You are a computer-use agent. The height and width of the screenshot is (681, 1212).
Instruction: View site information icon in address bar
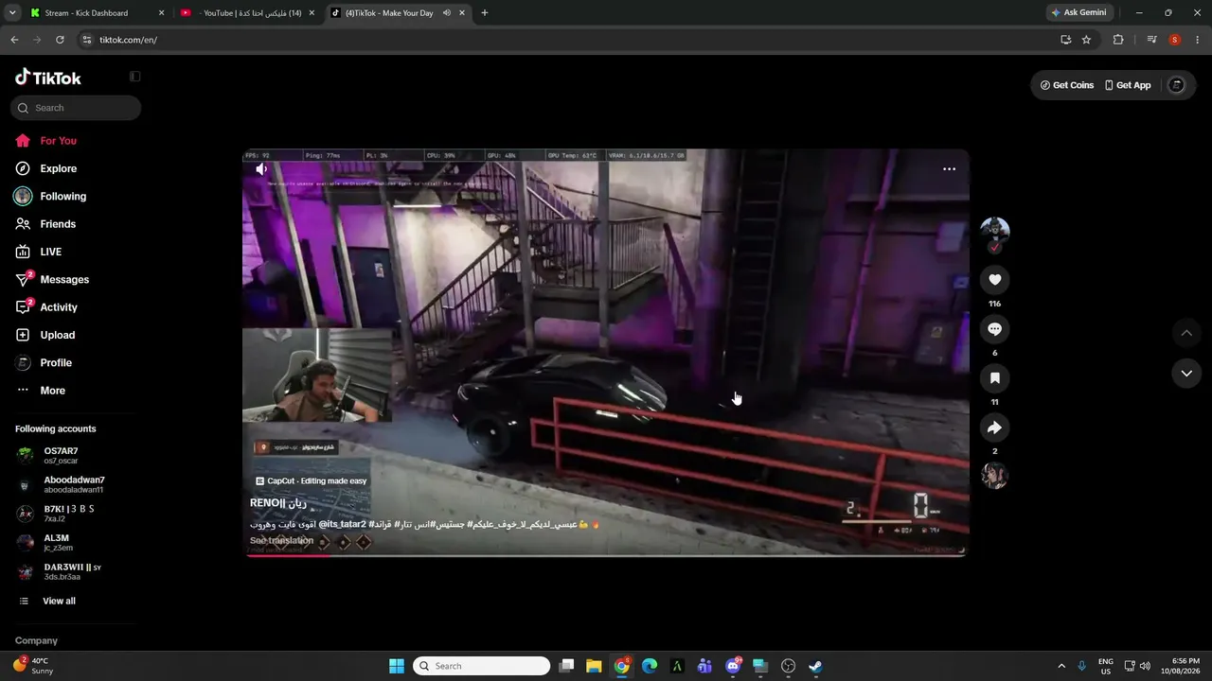pos(87,40)
